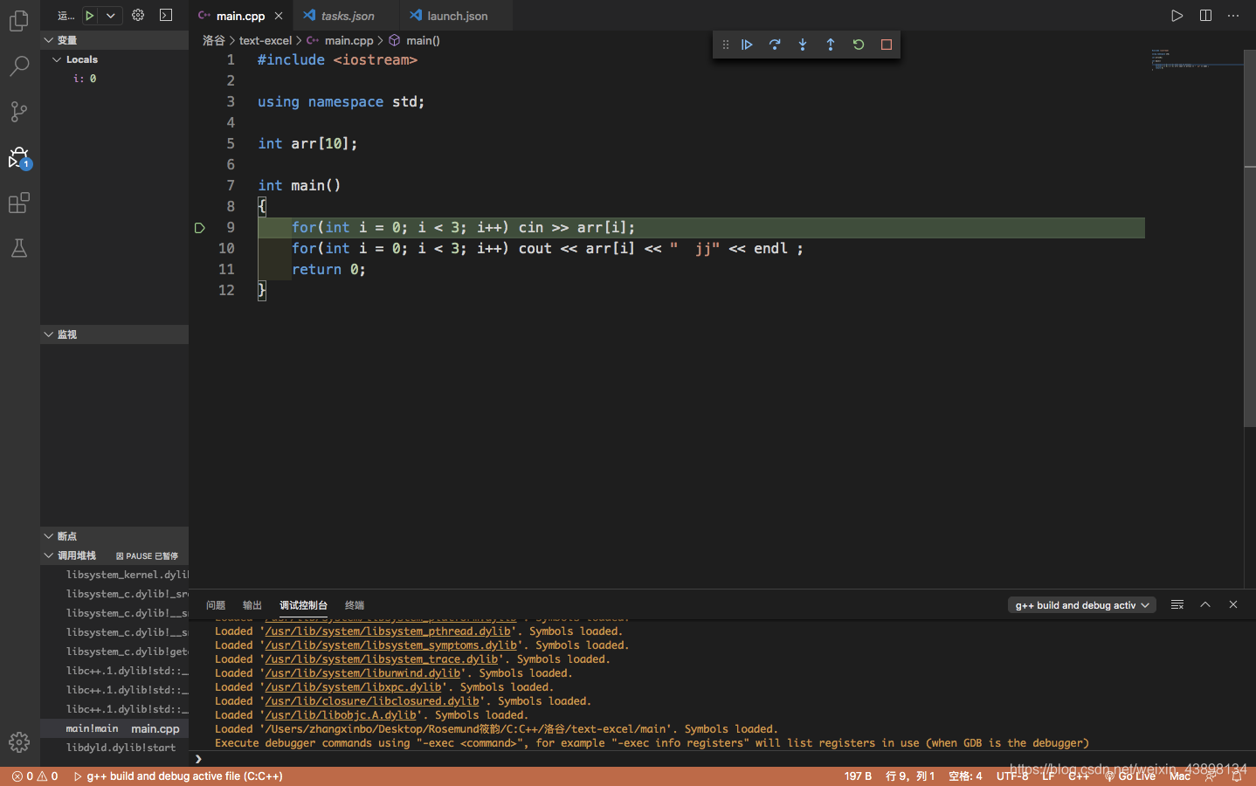Open notifications bell in status bar
1256x786 pixels.
click(1237, 776)
